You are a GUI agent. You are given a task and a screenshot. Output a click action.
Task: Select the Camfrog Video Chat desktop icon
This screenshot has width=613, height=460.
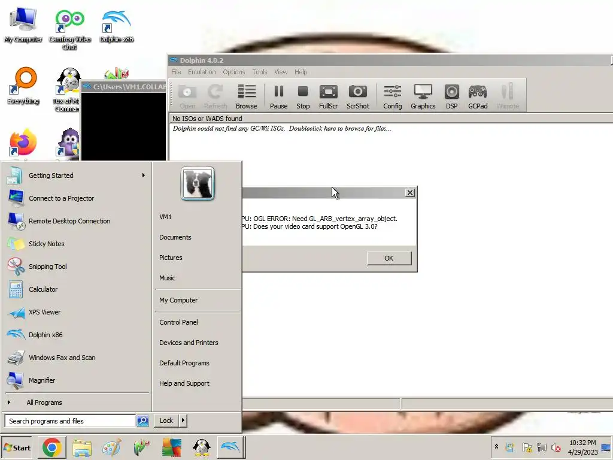pyautogui.click(x=69, y=30)
